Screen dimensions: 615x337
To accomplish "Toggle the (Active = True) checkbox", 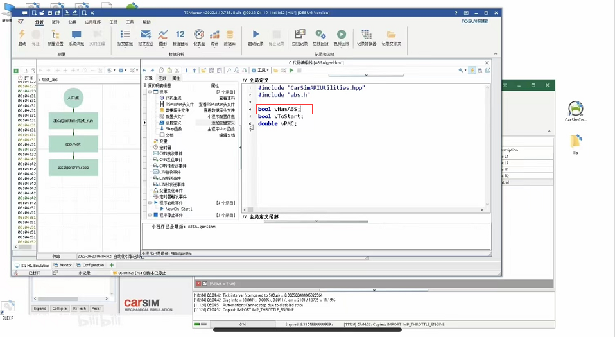I will pyautogui.click(x=205, y=283).
